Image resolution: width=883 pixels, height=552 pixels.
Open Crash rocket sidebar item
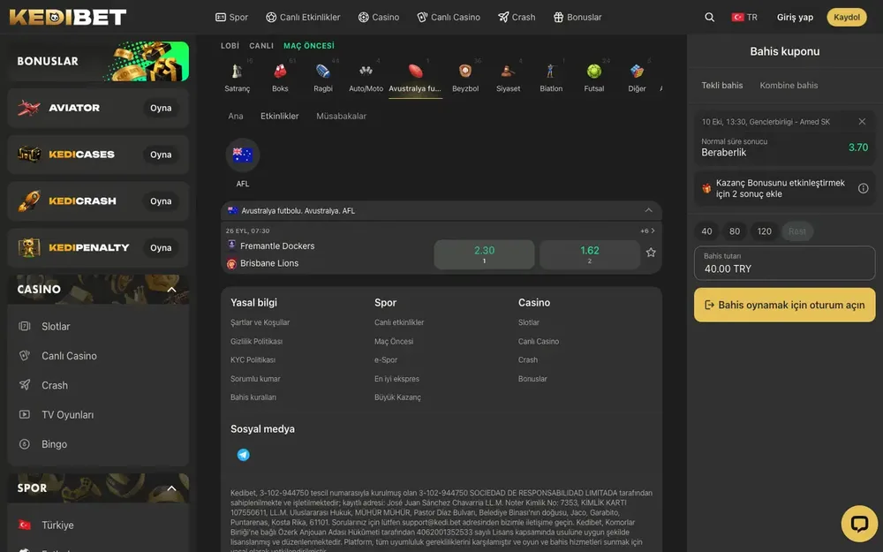click(54, 385)
